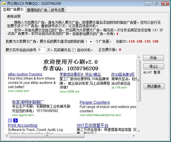
Task: Open the eBay Auction Tracking ad link
Action: 25,74
